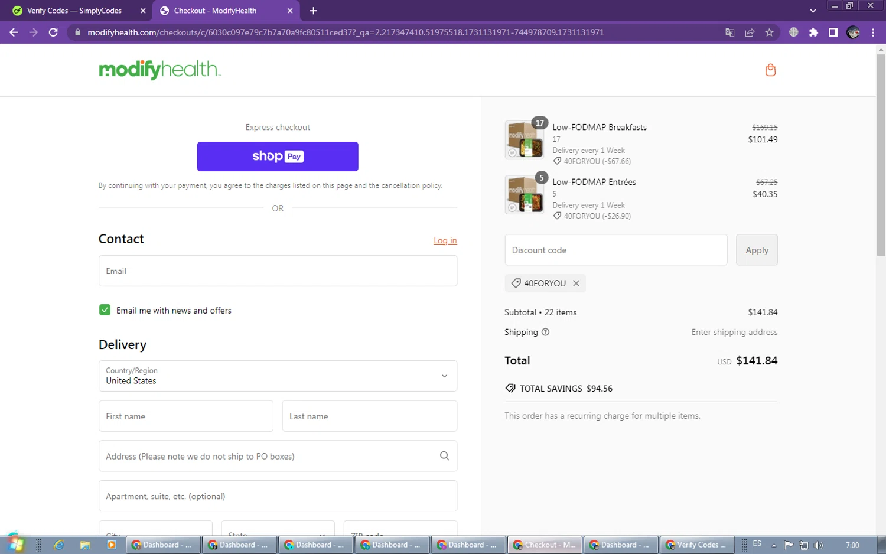Screen dimensions: 886x554
Task: Click the page vertical scrollbar
Action: 881,155
